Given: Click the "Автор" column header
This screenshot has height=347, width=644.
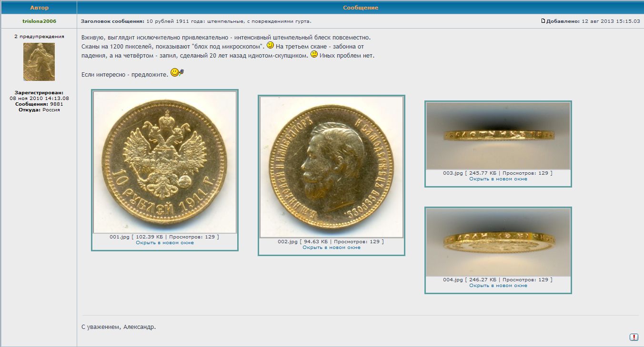Looking at the screenshot, I should (x=39, y=8).
